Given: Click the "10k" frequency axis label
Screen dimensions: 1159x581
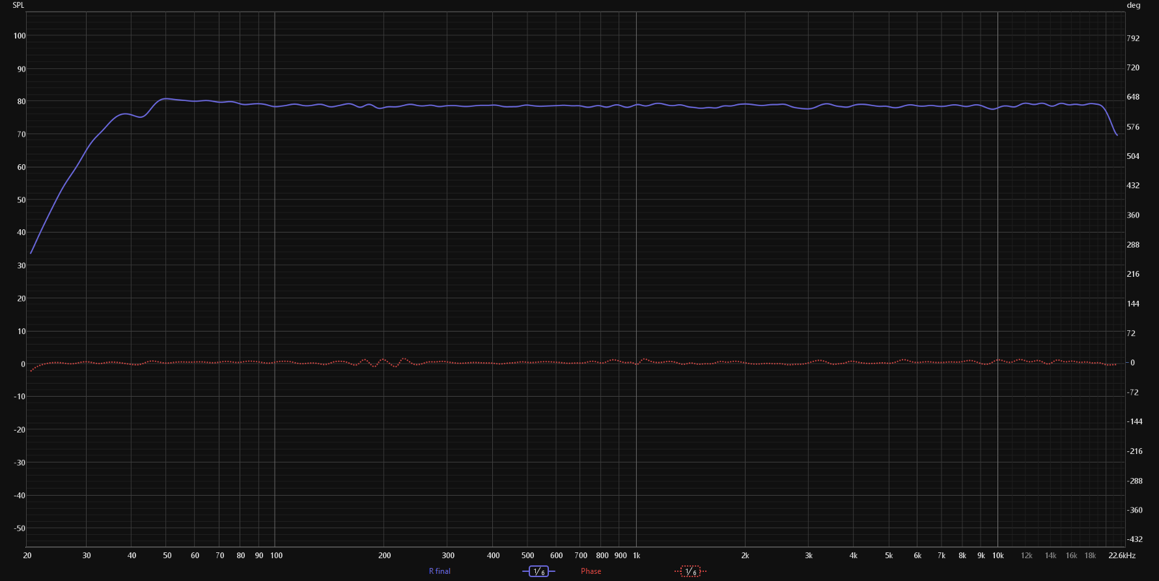Looking at the screenshot, I should [998, 556].
